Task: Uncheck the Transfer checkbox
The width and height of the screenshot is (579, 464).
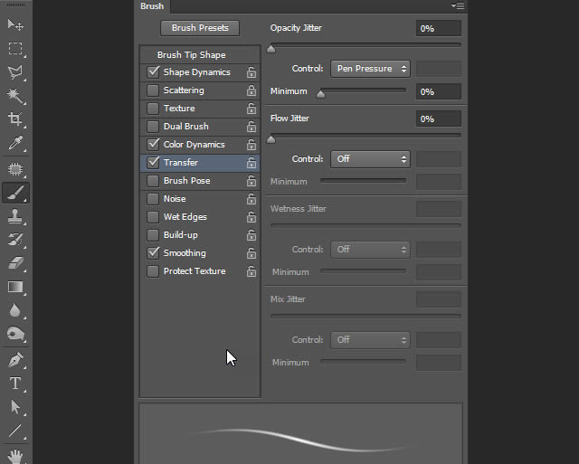Action: click(153, 163)
